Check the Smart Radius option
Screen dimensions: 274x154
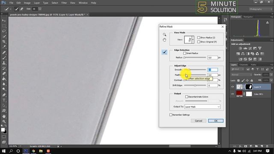click(185, 53)
